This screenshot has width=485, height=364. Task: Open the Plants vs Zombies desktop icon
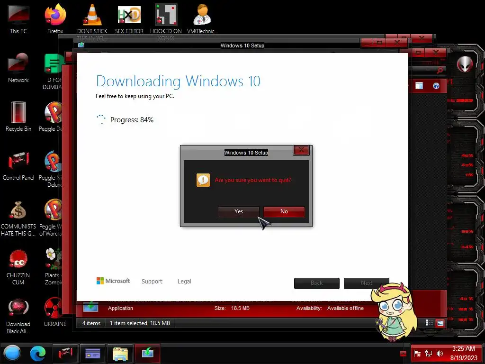point(53,266)
